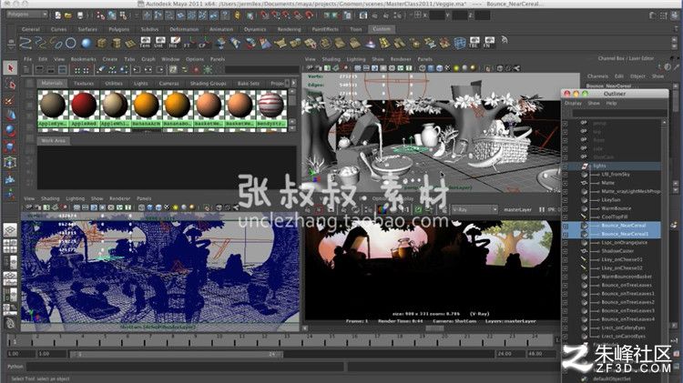The image size is (683, 383).
Task: Click the padlock icon in status line
Action: [x=237, y=15]
